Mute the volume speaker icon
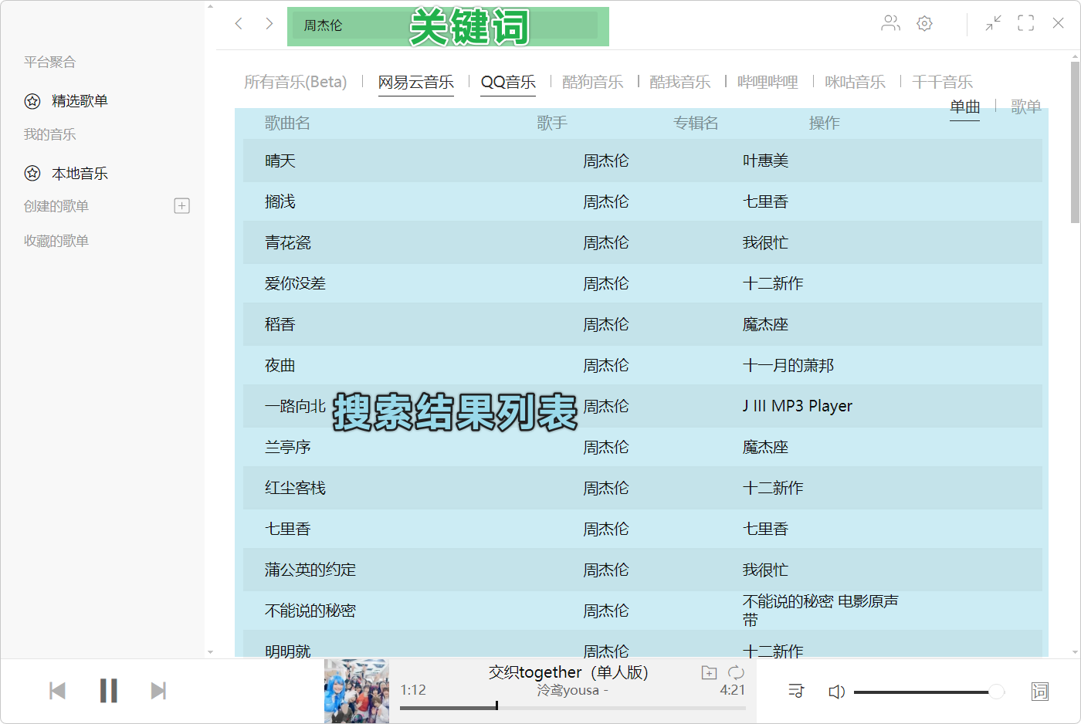Screen dimensions: 1081x724 (x=837, y=692)
